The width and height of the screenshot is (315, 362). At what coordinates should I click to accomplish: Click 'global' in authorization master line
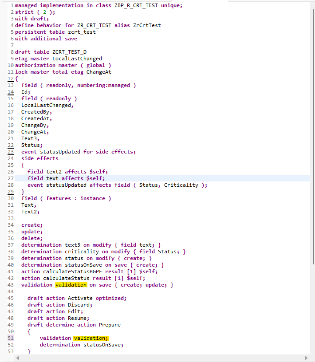point(95,65)
